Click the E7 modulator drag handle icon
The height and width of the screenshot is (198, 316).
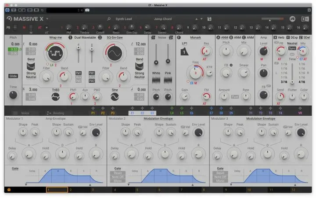coord(211,108)
